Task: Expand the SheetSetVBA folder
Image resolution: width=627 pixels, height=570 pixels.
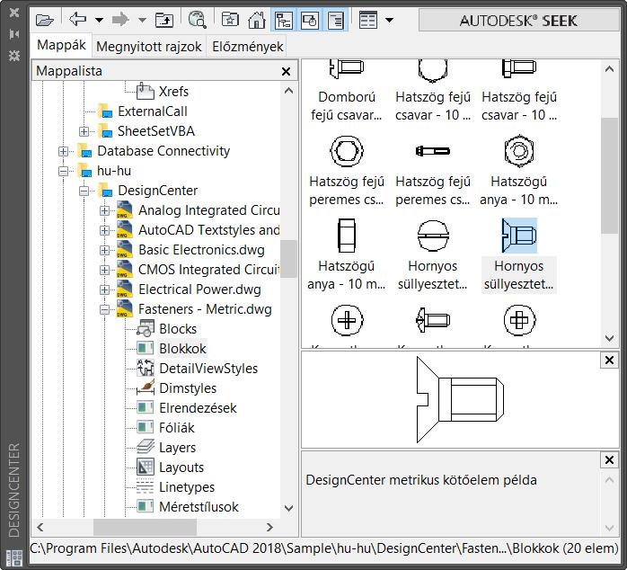Action: tap(84, 131)
